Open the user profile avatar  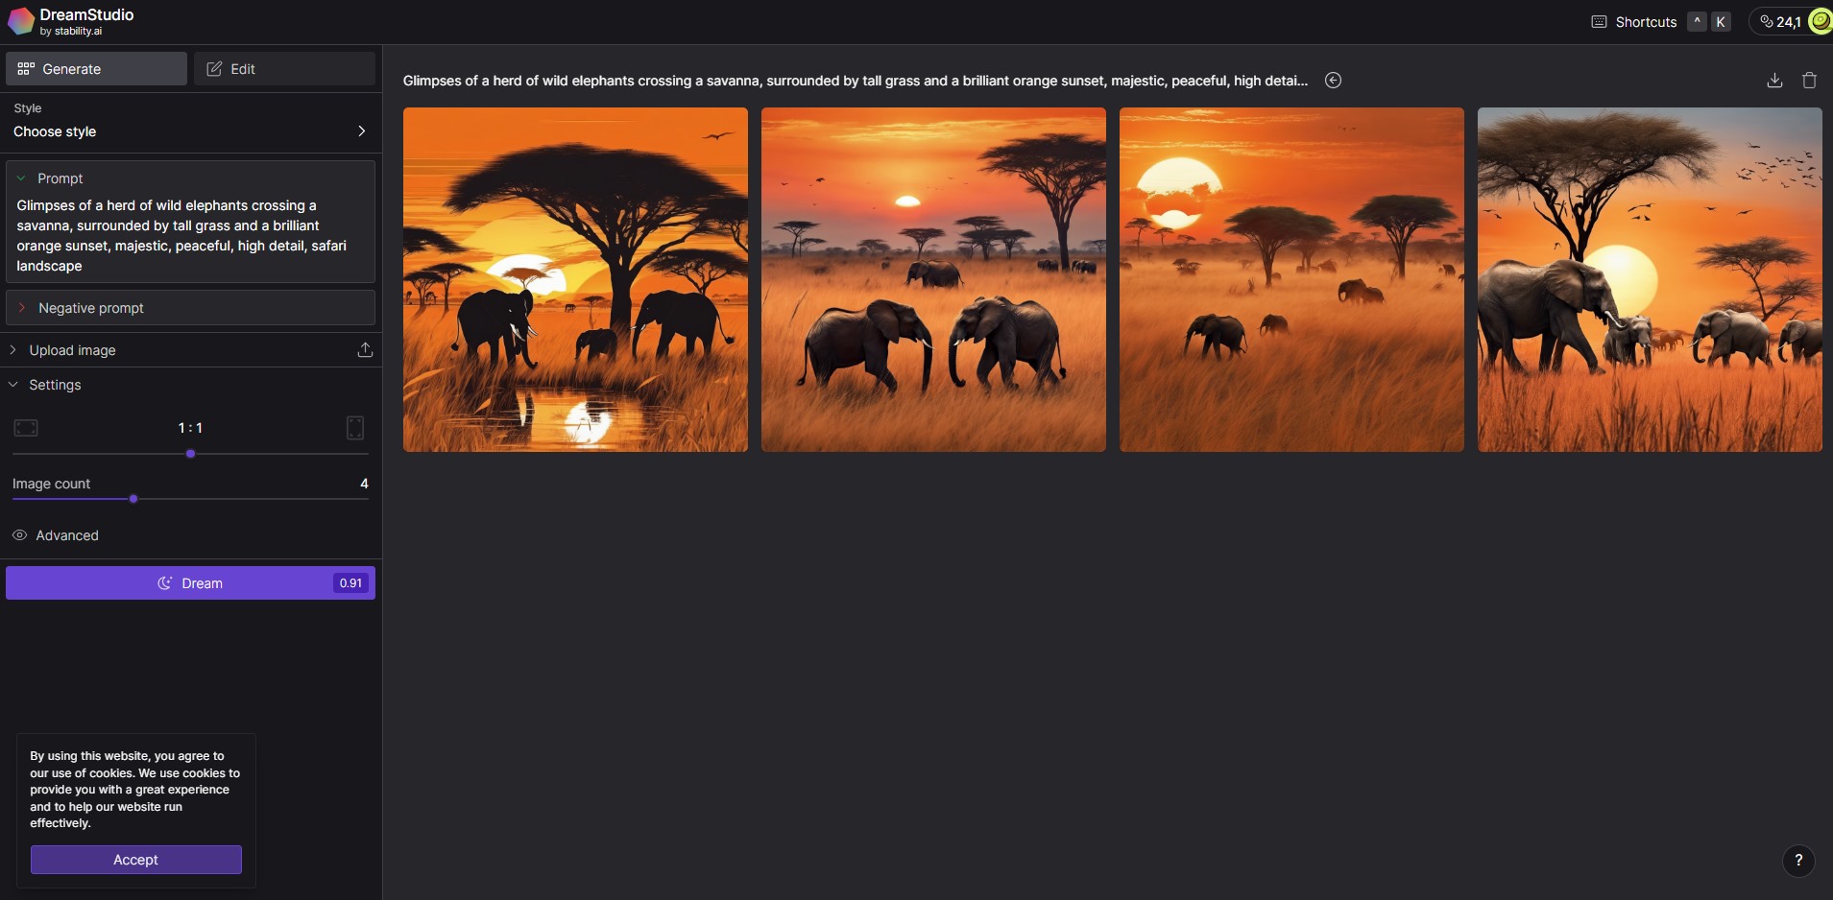pos(1821,21)
